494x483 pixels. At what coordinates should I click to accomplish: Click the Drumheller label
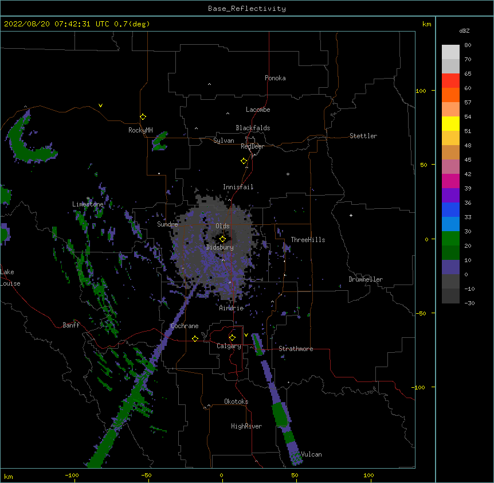(x=366, y=279)
